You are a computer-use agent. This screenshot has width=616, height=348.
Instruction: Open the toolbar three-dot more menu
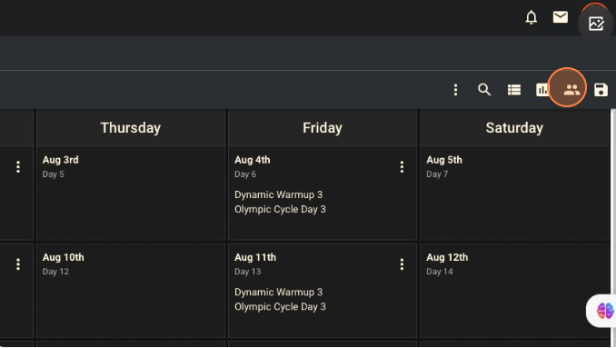point(456,90)
